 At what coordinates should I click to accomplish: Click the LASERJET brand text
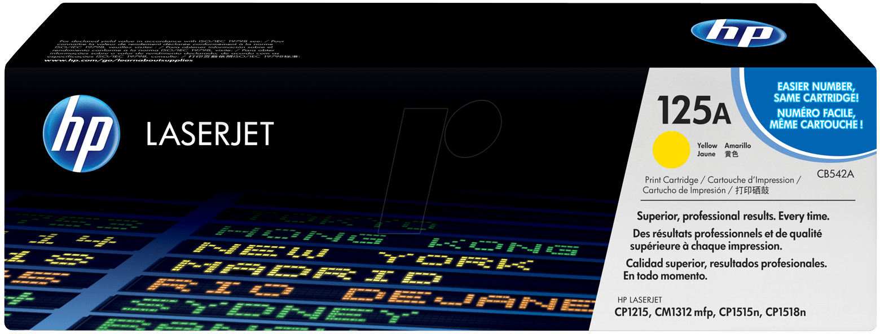[x=210, y=134]
